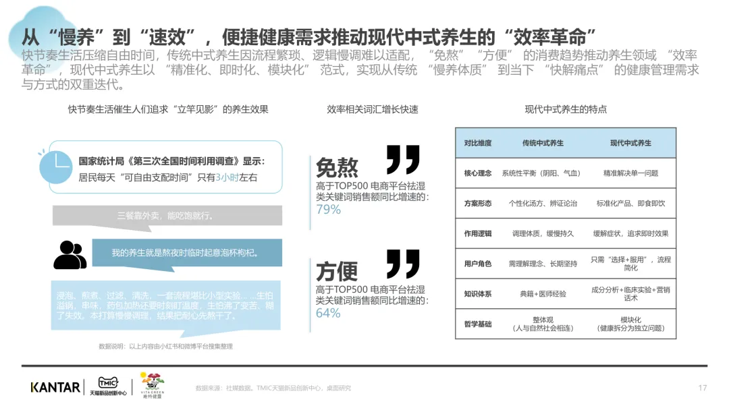Click the row label 核心理念
Viewport: 729px width, 410px height.
coord(477,173)
